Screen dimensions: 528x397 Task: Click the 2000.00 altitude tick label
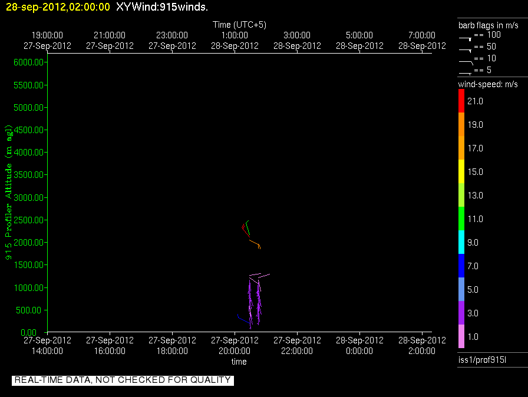[x=29, y=243]
